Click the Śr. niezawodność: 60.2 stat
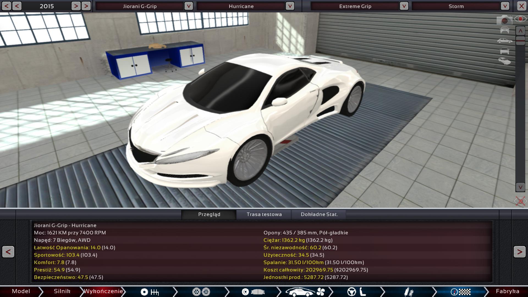Image resolution: width=528 pixels, height=297 pixels. (300, 248)
